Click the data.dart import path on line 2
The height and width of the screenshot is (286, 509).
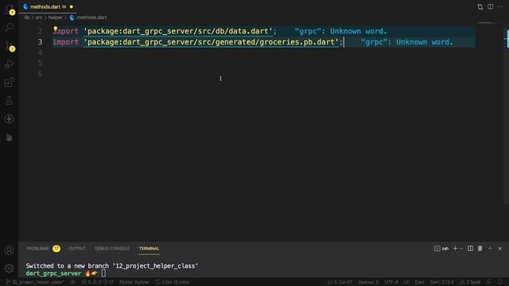click(x=178, y=32)
